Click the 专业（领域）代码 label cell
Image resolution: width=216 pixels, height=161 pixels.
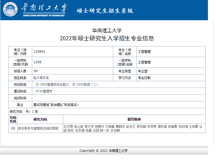(x=20, y=52)
